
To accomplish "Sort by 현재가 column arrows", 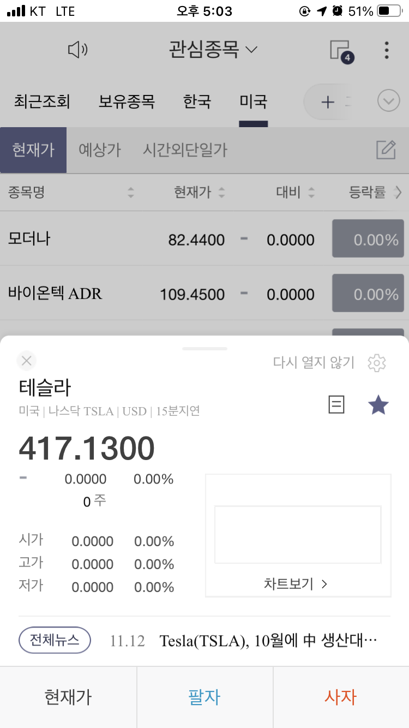I will [x=221, y=192].
